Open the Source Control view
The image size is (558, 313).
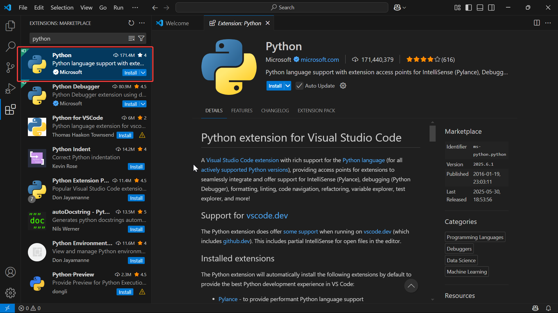[10, 68]
